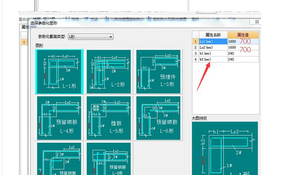Edit the Ls1 value 1000 cell
Viewport: 306px width, 175px height.
[x=243, y=42]
